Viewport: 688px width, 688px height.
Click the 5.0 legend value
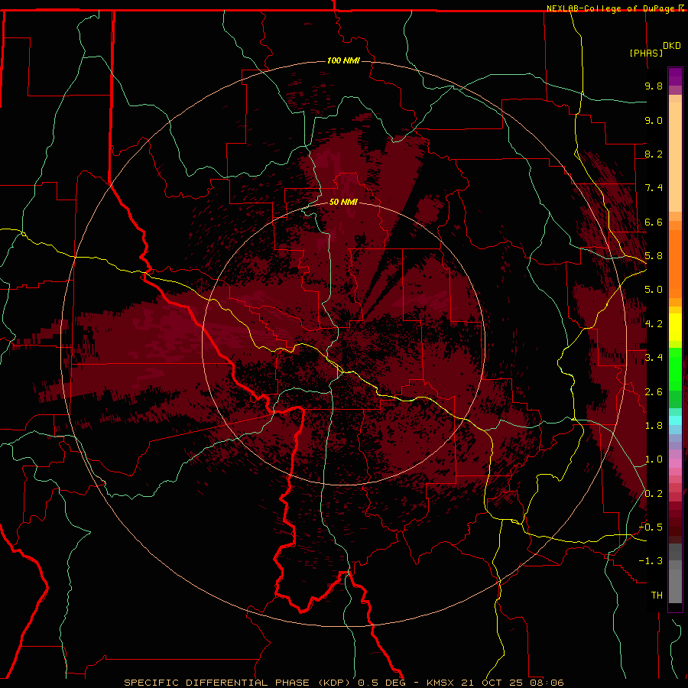[x=654, y=290]
